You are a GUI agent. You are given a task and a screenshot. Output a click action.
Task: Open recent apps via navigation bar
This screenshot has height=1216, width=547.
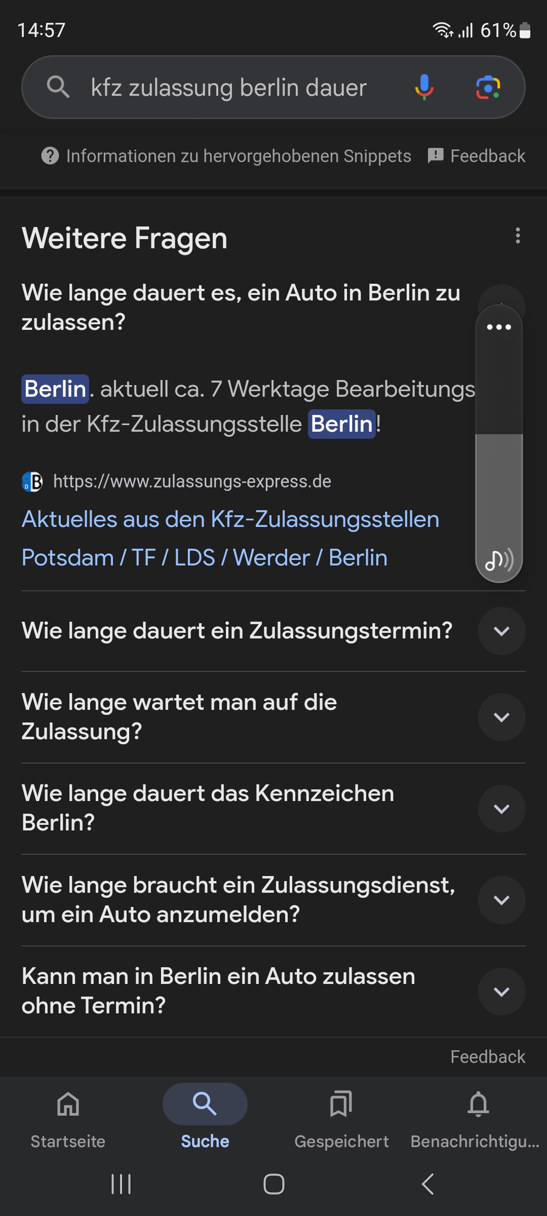(121, 1184)
